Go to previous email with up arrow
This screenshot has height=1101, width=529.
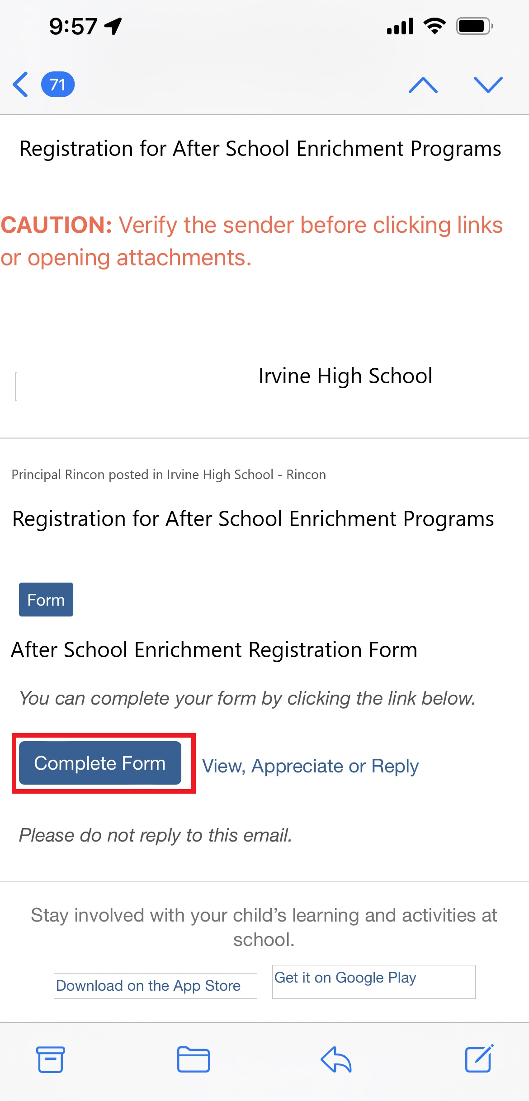point(423,85)
